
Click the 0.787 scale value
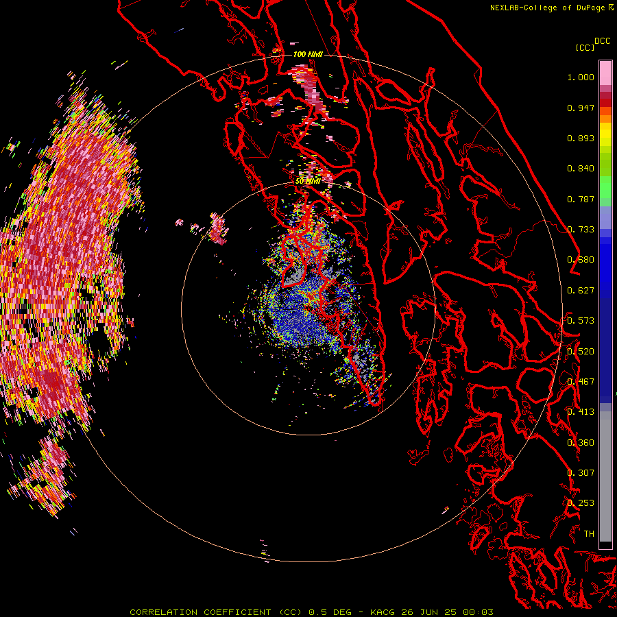581,199
